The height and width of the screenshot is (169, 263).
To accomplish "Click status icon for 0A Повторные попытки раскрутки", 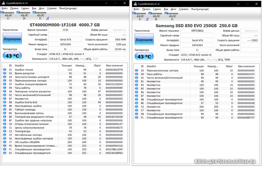I will click(x=5, y=92).
